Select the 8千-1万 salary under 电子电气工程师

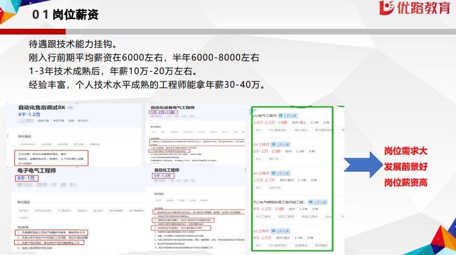coord(27,178)
